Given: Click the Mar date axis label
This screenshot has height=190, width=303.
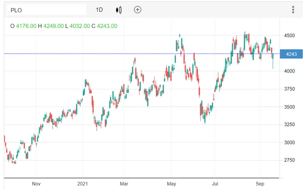Looking at the screenshot, I should tap(124, 183).
